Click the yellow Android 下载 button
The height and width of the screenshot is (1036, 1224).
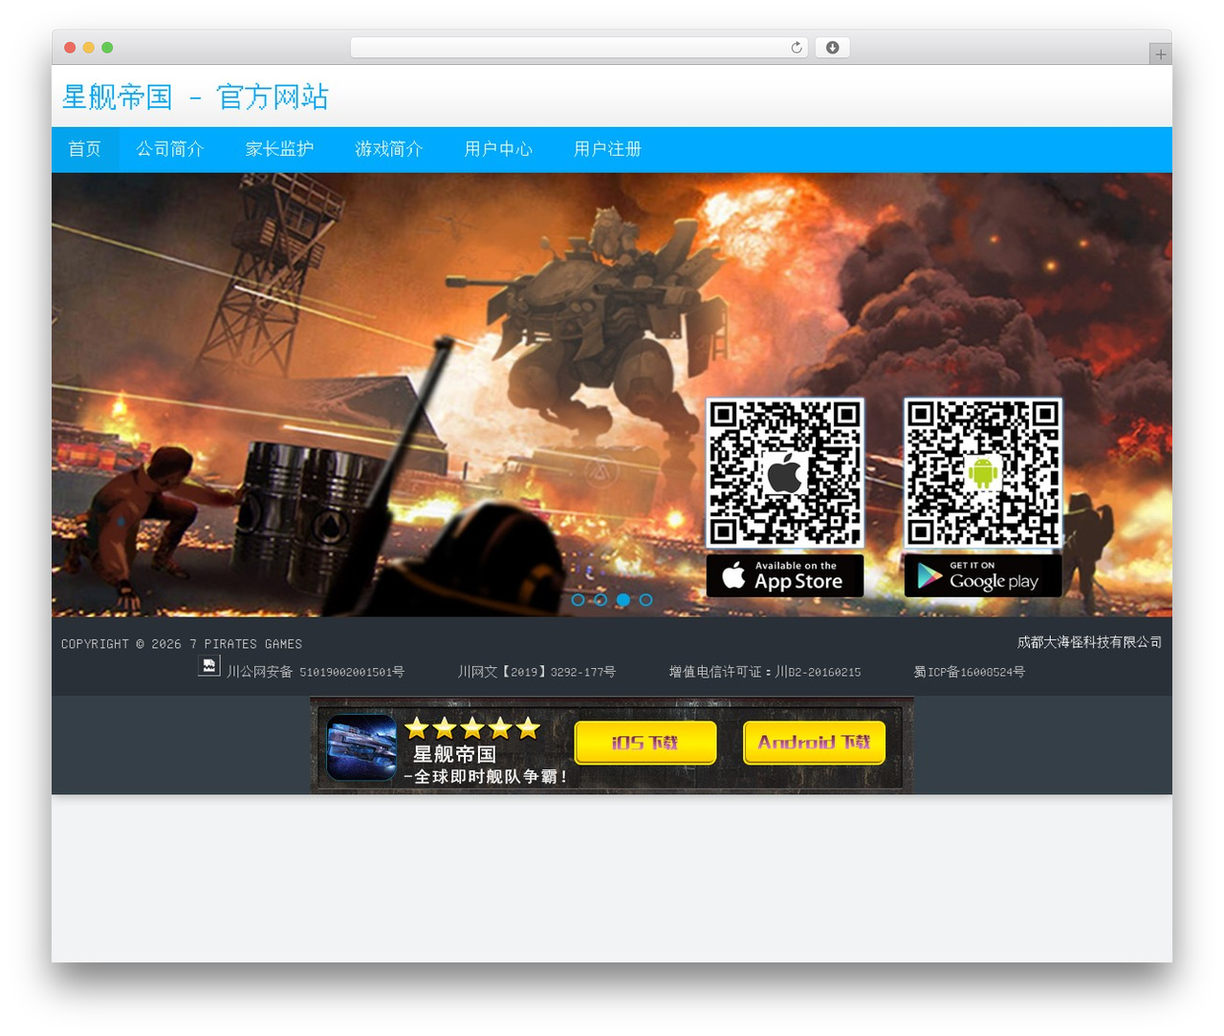[815, 743]
